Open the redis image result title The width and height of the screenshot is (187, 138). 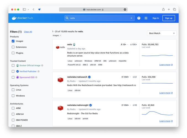pyautogui.click(x=69, y=44)
